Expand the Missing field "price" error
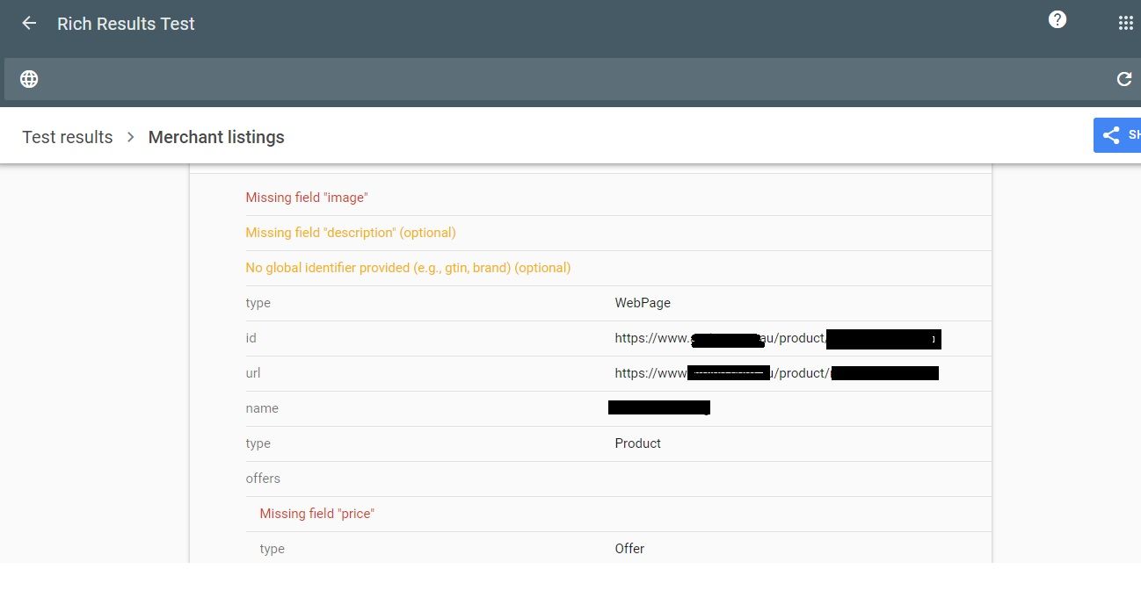Screen dimensions: 1141x598 [x=316, y=514]
